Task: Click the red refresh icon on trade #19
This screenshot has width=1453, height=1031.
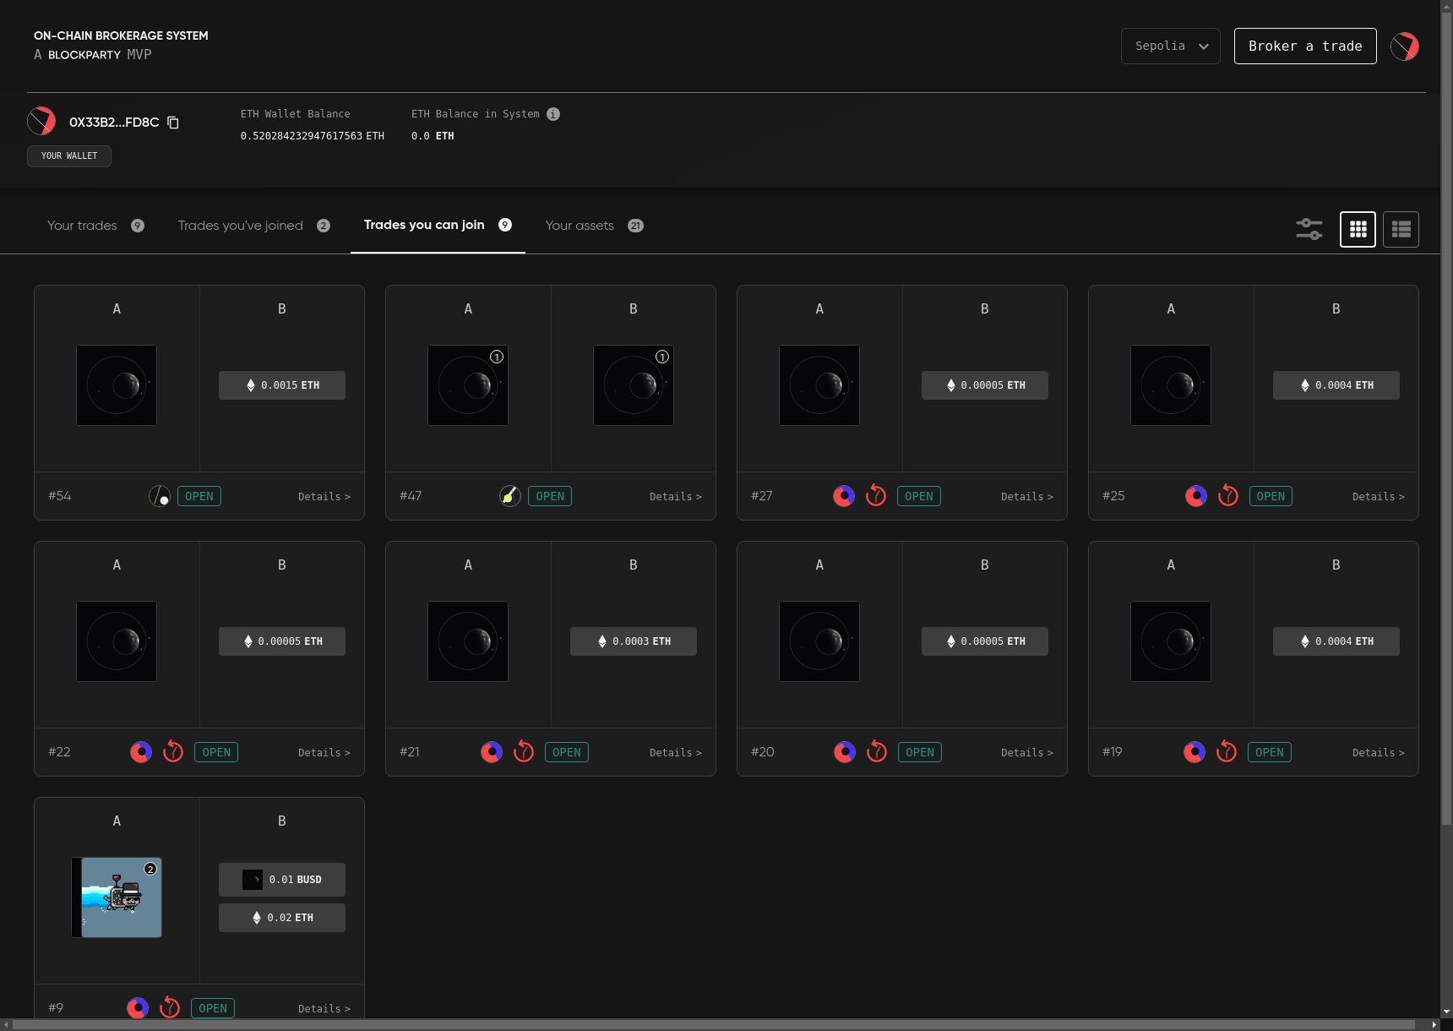Action: [x=1226, y=752]
